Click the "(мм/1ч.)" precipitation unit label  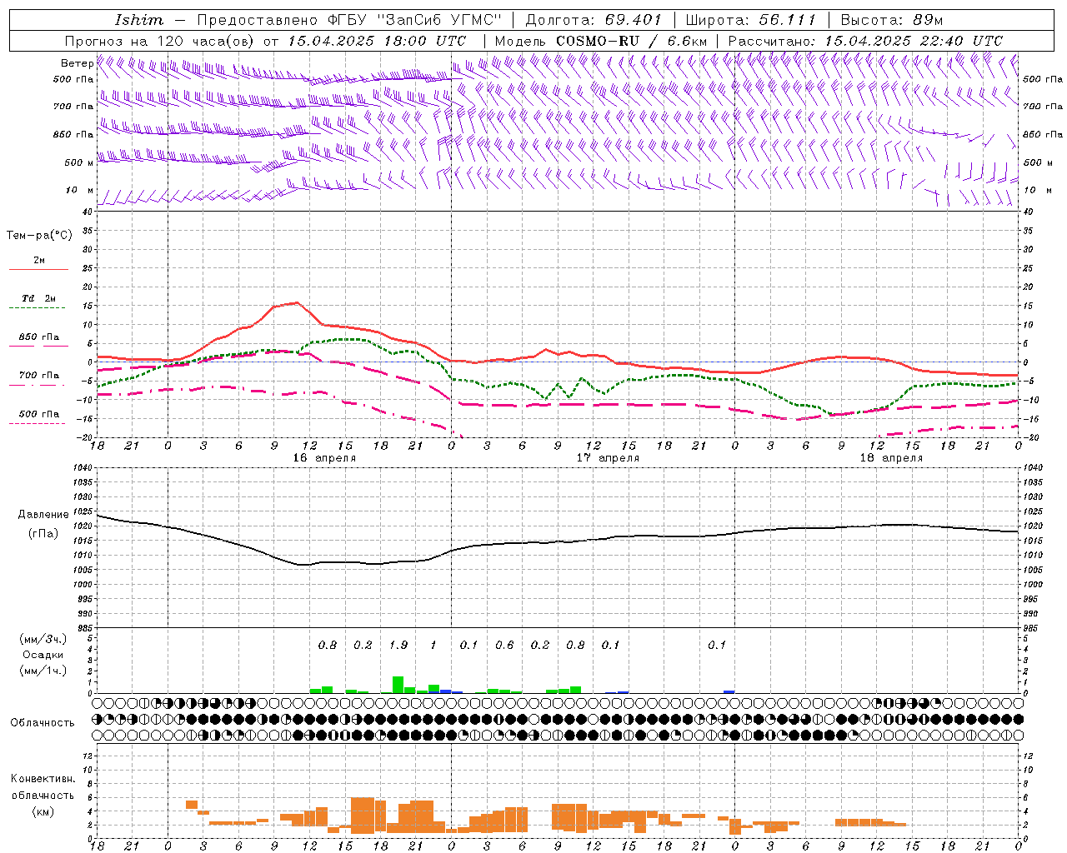[x=43, y=671]
